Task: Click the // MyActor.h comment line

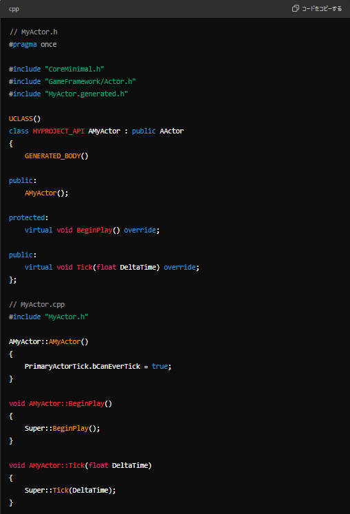Action: coord(34,32)
